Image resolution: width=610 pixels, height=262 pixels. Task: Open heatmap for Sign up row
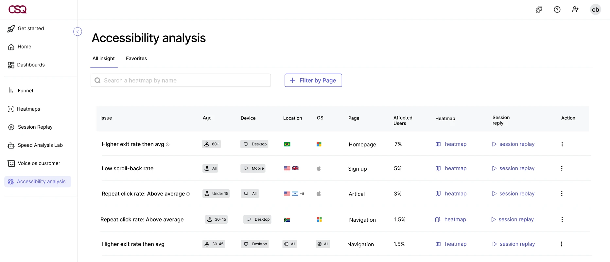pos(451,168)
